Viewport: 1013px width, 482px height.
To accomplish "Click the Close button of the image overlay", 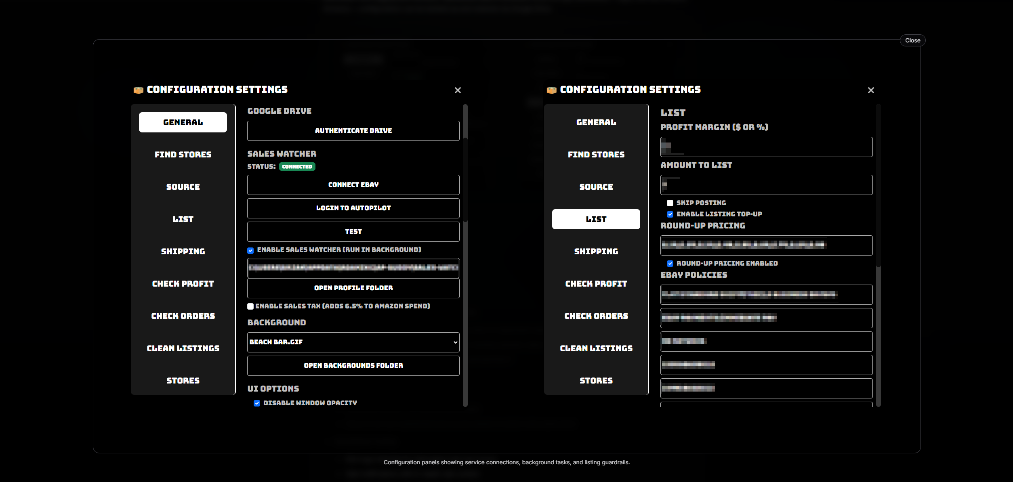I will click(x=912, y=40).
